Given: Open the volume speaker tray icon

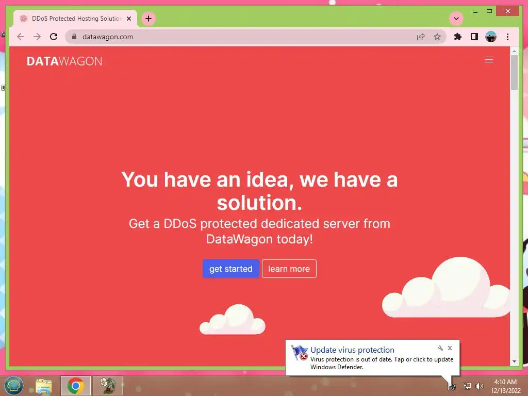Looking at the screenshot, I should pos(479,386).
